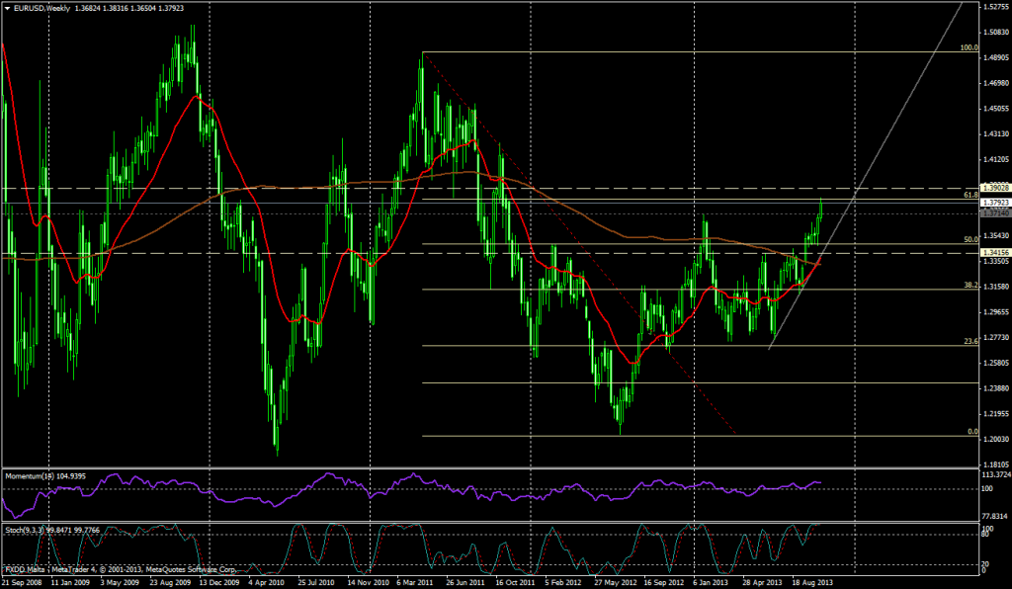Screen dimensions: 1012x589
Task: Click the grey 1.37140 price tag
Action: click(993, 213)
